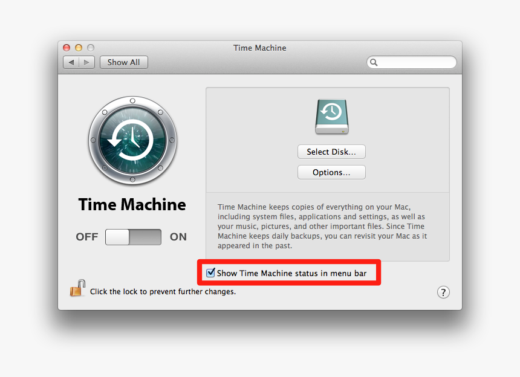Minimize the Time Machine window
The height and width of the screenshot is (377, 520).
[79, 48]
